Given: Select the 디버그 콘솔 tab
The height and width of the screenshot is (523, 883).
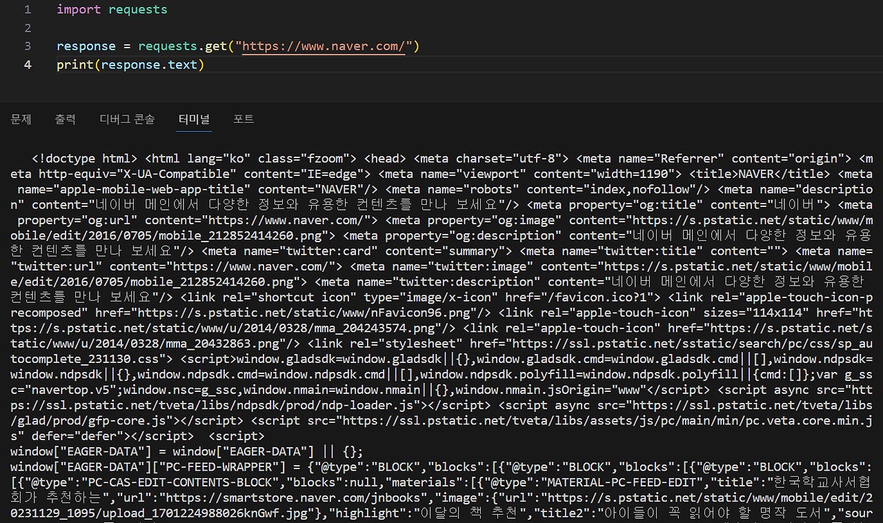Looking at the screenshot, I should [x=127, y=119].
